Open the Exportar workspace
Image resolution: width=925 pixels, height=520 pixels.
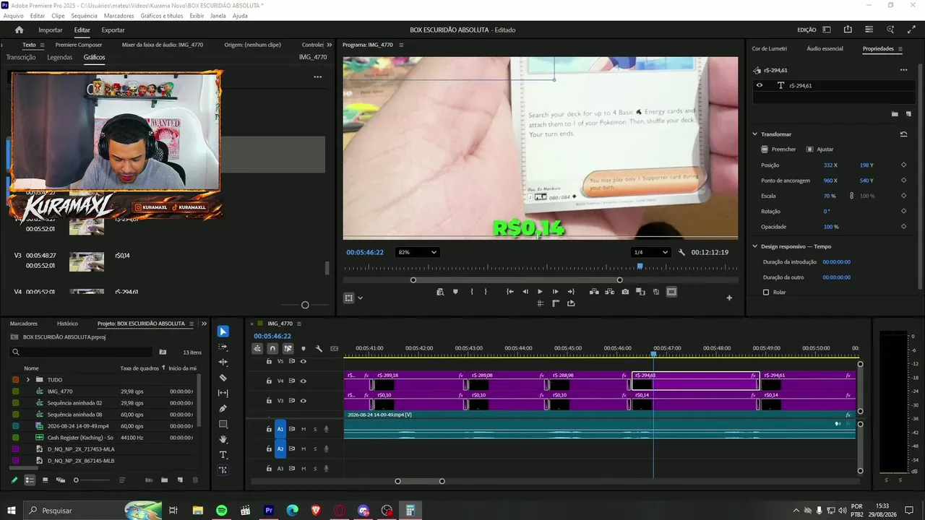point(113,30)
